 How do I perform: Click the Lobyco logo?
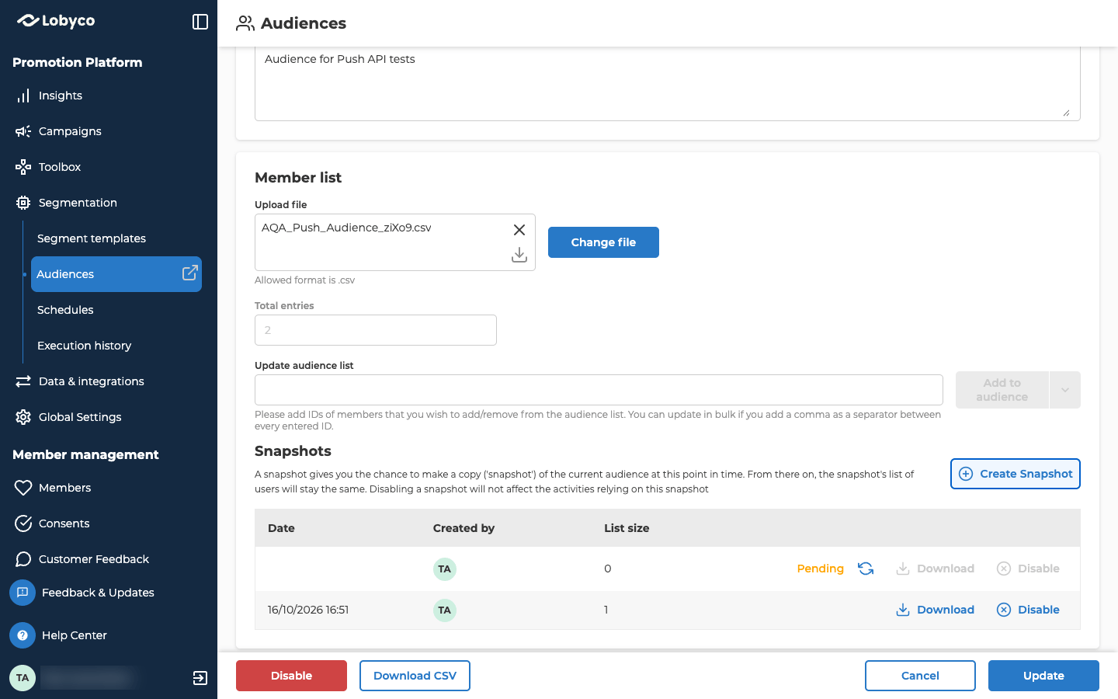pos(56,21)
